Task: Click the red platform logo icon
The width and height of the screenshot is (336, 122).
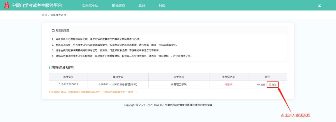Action: [x=6, y=6]
